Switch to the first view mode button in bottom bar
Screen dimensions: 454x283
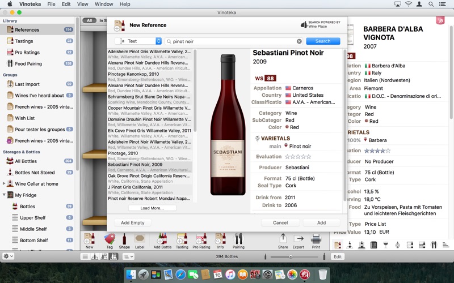coord(85,256)
